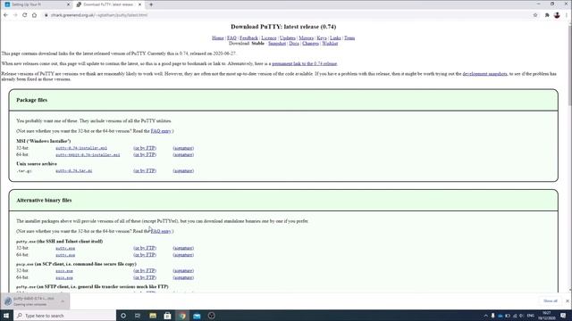This screenshot has height=321, width=572.
Task: Open the Changes link
Action: click(310, 44)
